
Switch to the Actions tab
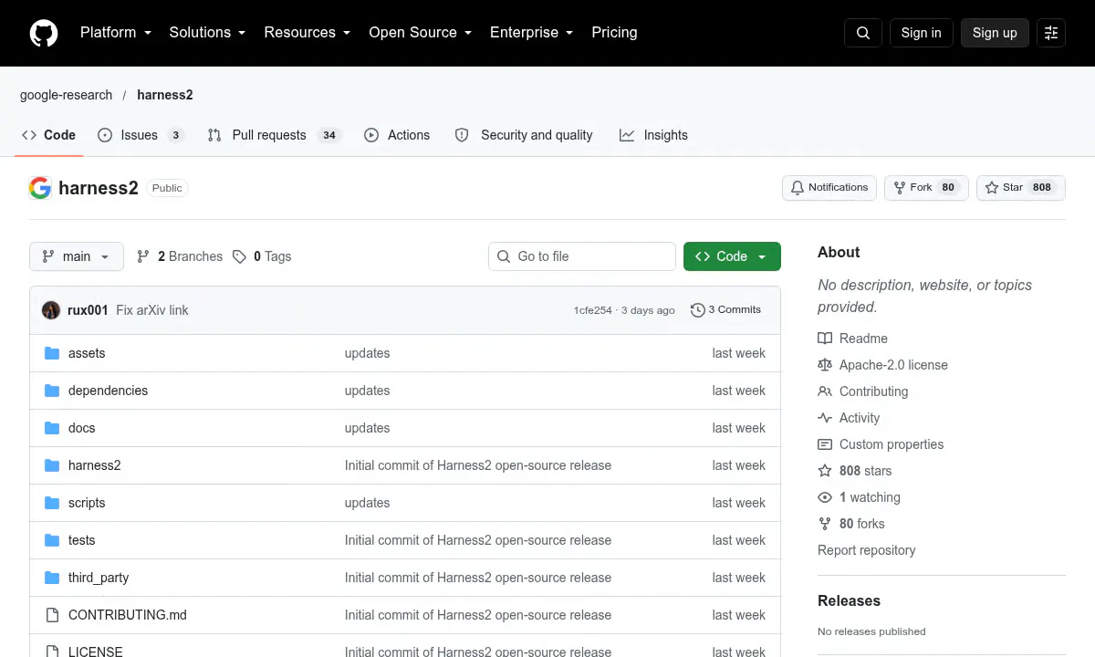(397, 135)
